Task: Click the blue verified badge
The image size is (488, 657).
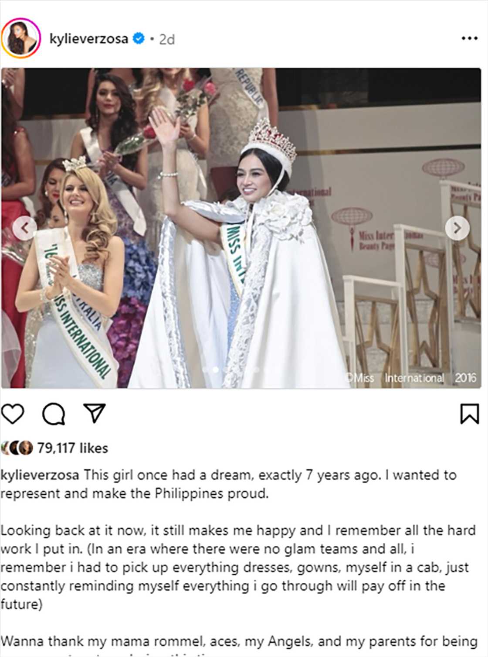Action: pyautogui.click(x=139, y=39)
